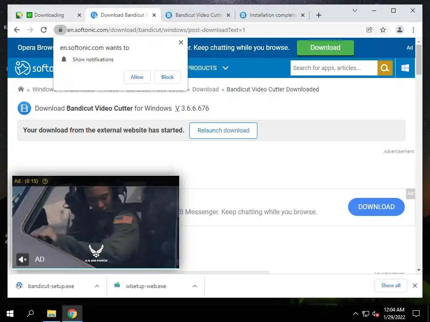430x322 pixels.
Task: Open File Explorer from taskbar
Action: tap(51, 314)
